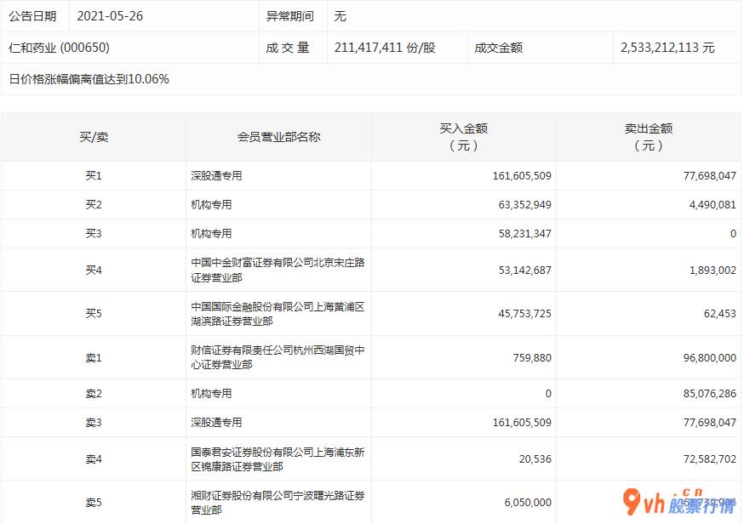Click the 买5 row label
744x524 pixels.
(x=94, y=313)
